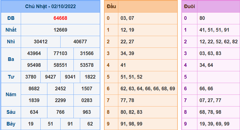Select fourth prize number 3780
This screenshot has height=130, width=240.
point(31,77)
